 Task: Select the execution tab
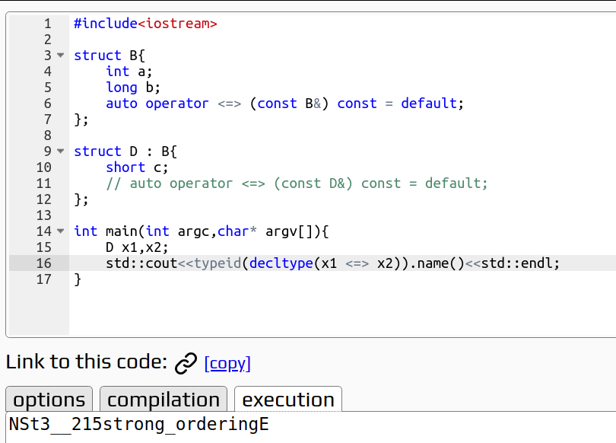coord(288,400)
